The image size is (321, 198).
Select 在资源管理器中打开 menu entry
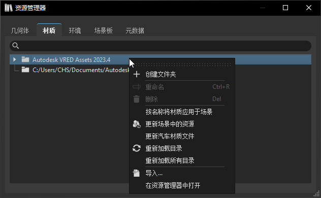[x=182, y=185]
